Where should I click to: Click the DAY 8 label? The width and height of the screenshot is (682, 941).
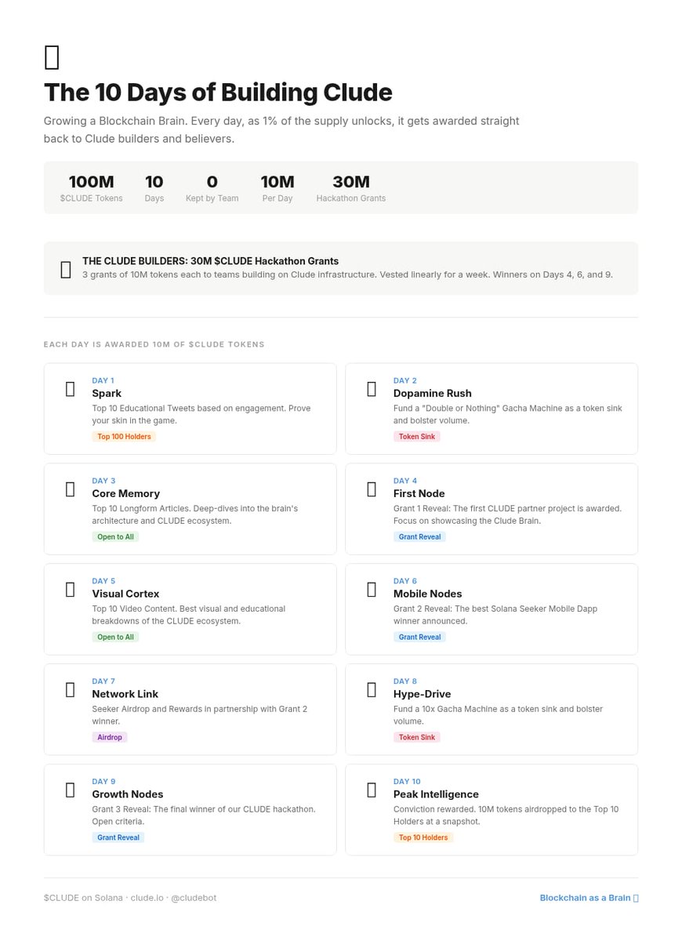click(x=405, y=681)
